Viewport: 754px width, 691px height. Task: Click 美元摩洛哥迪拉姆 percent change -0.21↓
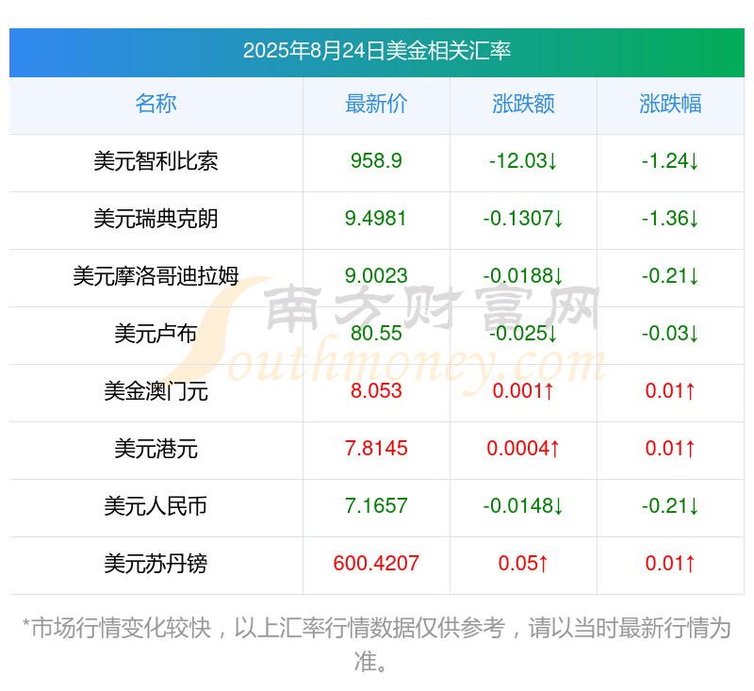tap(670, 276)
